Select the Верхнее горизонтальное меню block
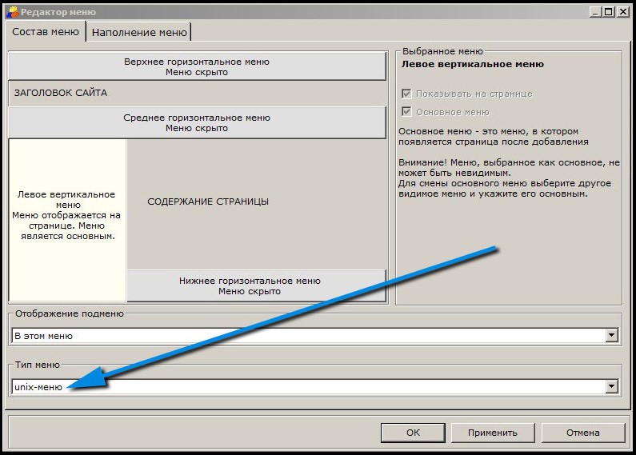This screenshot has height=455, width=636. 197,66
